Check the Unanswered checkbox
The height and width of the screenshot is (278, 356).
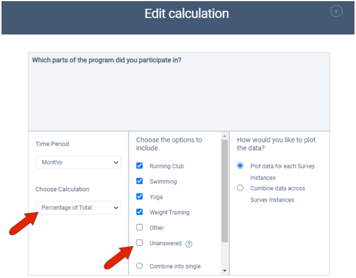[x=139, y=243]
